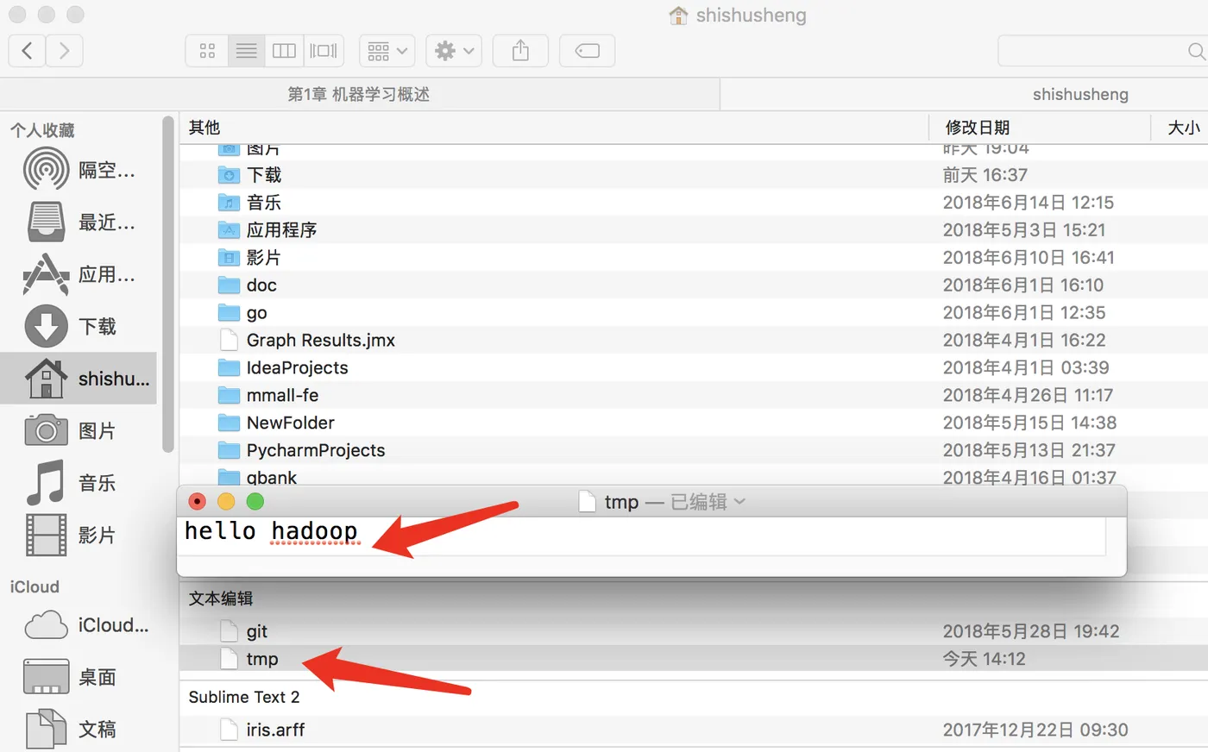Open Desktop (桌面) in the sidebar
Image resolution: width=1208 pixels, height=752 pixels.
point(79,677)
